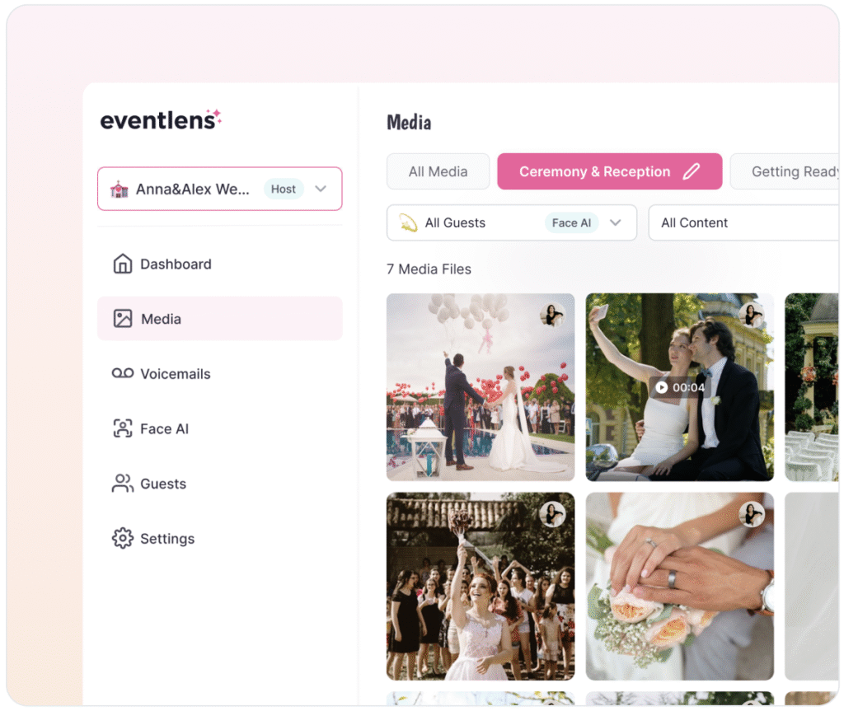Open Voicemails tape icon
The height and width of the screenshot is (711, 844).
pos(122,373)
